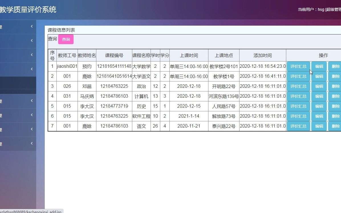Select course number 12184773719 cell

click(114, 106)
